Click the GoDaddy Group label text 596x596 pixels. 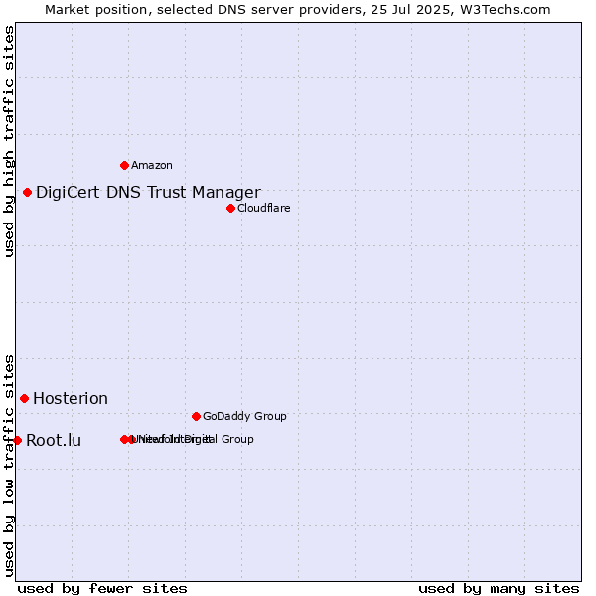244,416
